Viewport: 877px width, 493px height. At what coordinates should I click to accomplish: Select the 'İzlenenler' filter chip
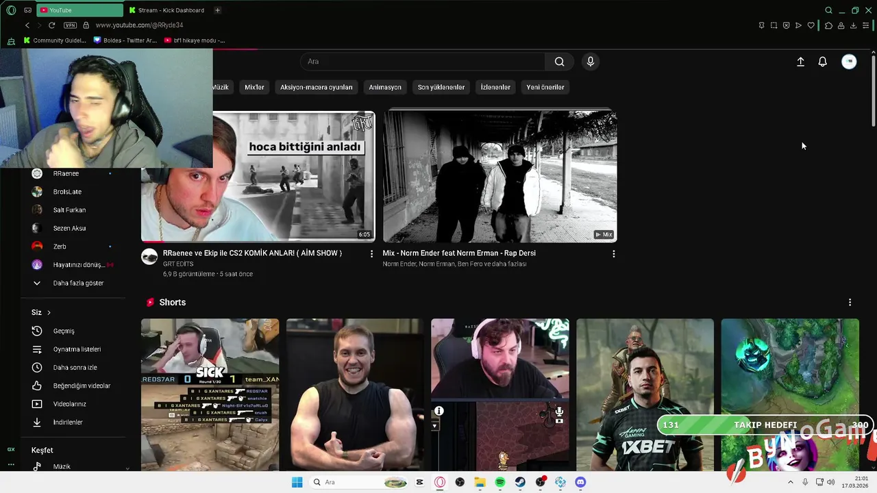click(495, 87)
